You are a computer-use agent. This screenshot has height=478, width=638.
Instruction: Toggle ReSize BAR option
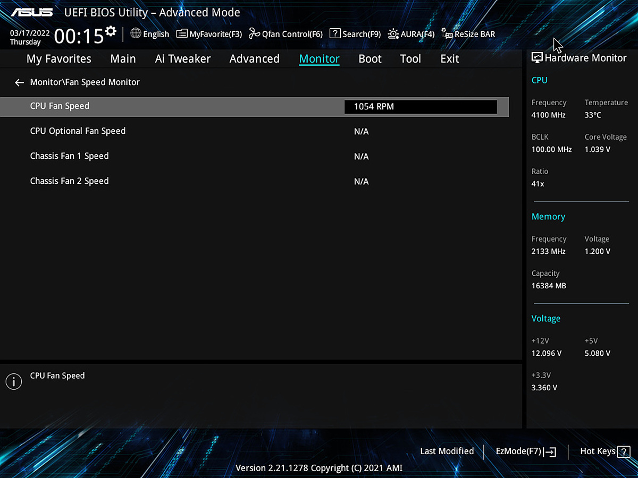pyautogui.click(x=468, y=34)
